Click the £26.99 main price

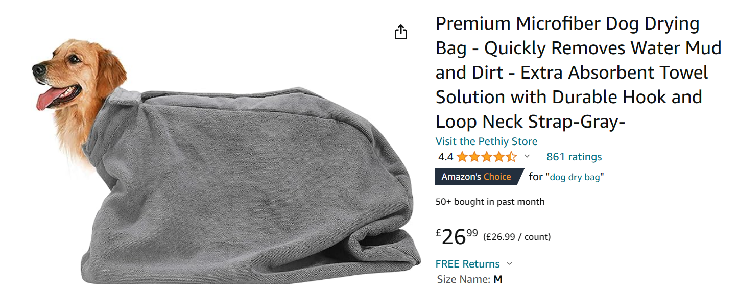pyautogui.click(x=457, y=236)
